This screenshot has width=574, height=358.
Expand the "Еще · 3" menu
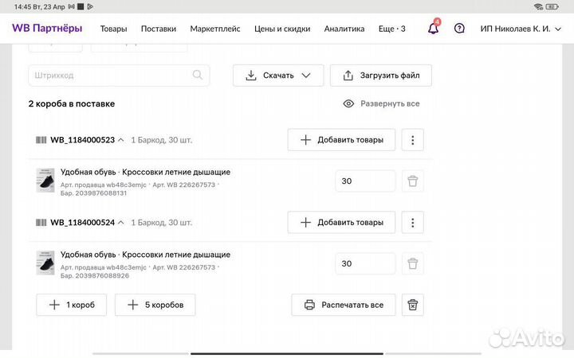(x=391, y=29)
